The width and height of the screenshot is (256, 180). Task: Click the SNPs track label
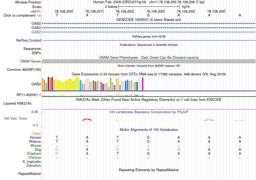point(36,53)
